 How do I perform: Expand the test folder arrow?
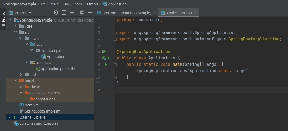(21, 75)
